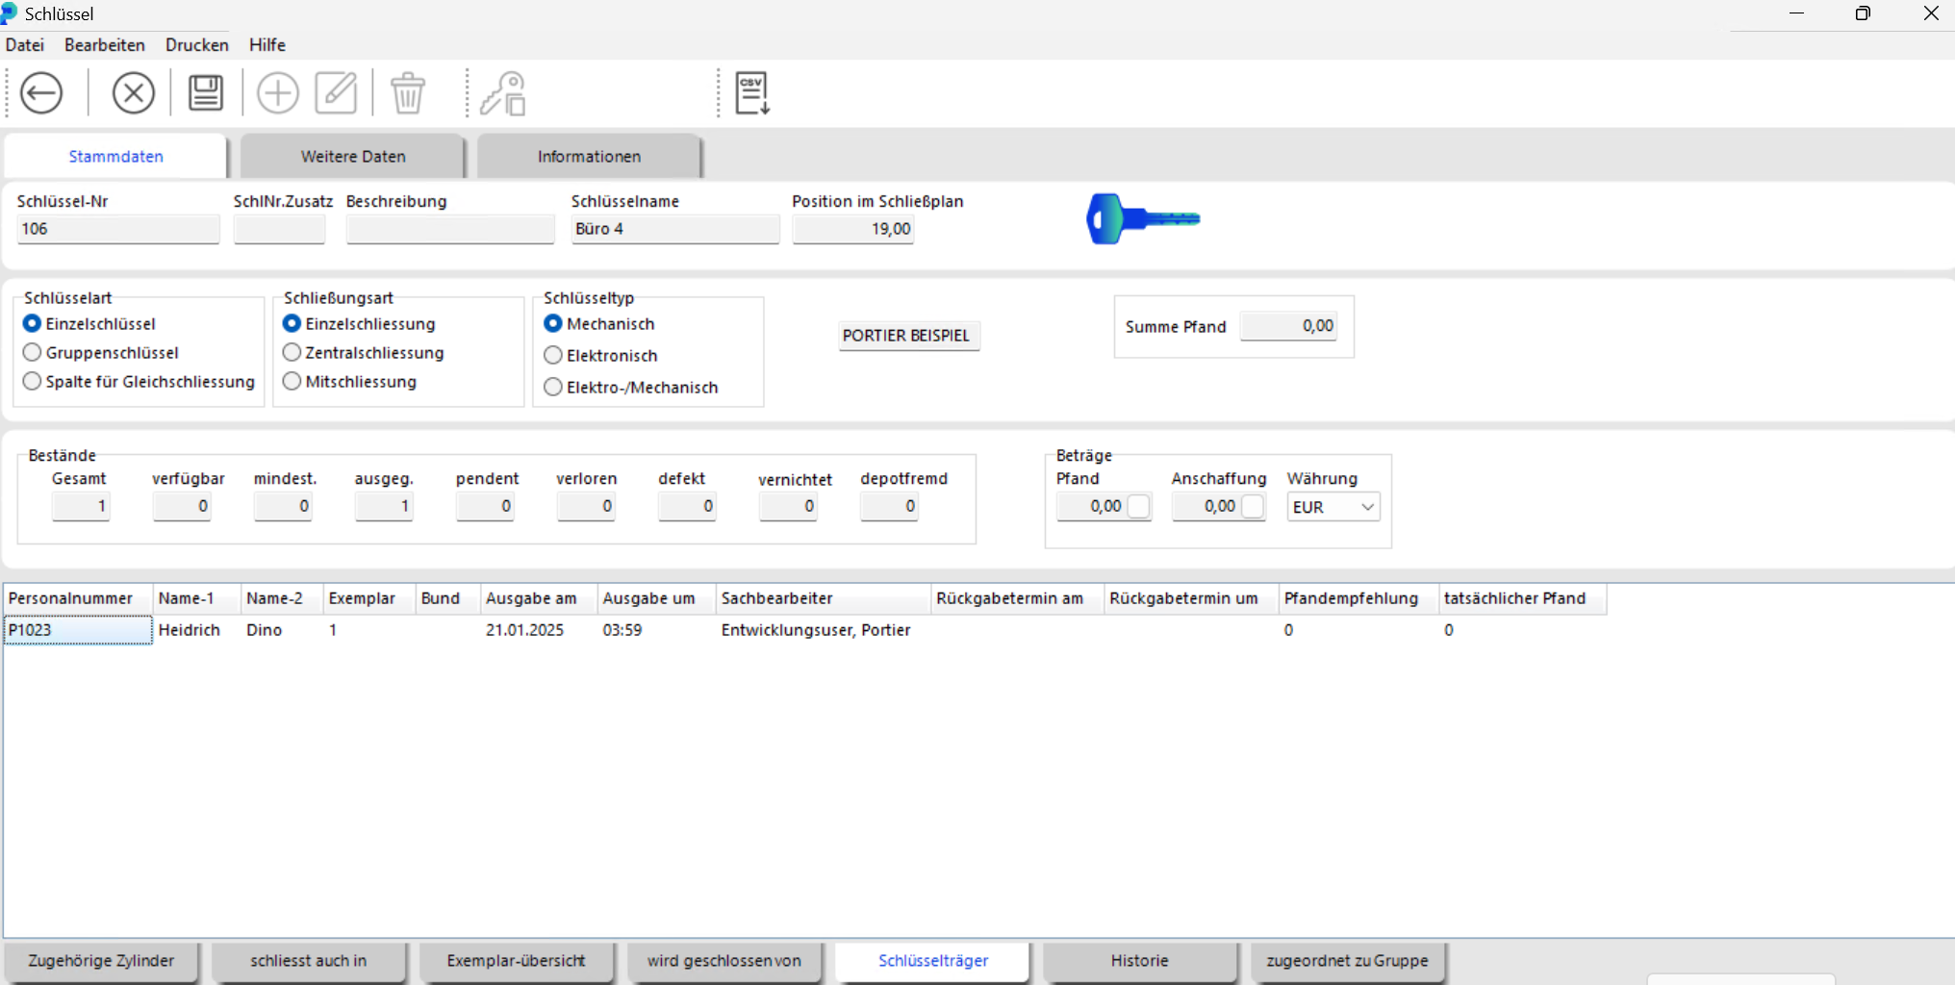Click the CSV export toolbar icon

click(x=751, y=93)
